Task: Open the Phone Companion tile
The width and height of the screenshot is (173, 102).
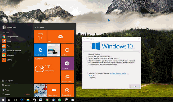Action: point(67,77)
